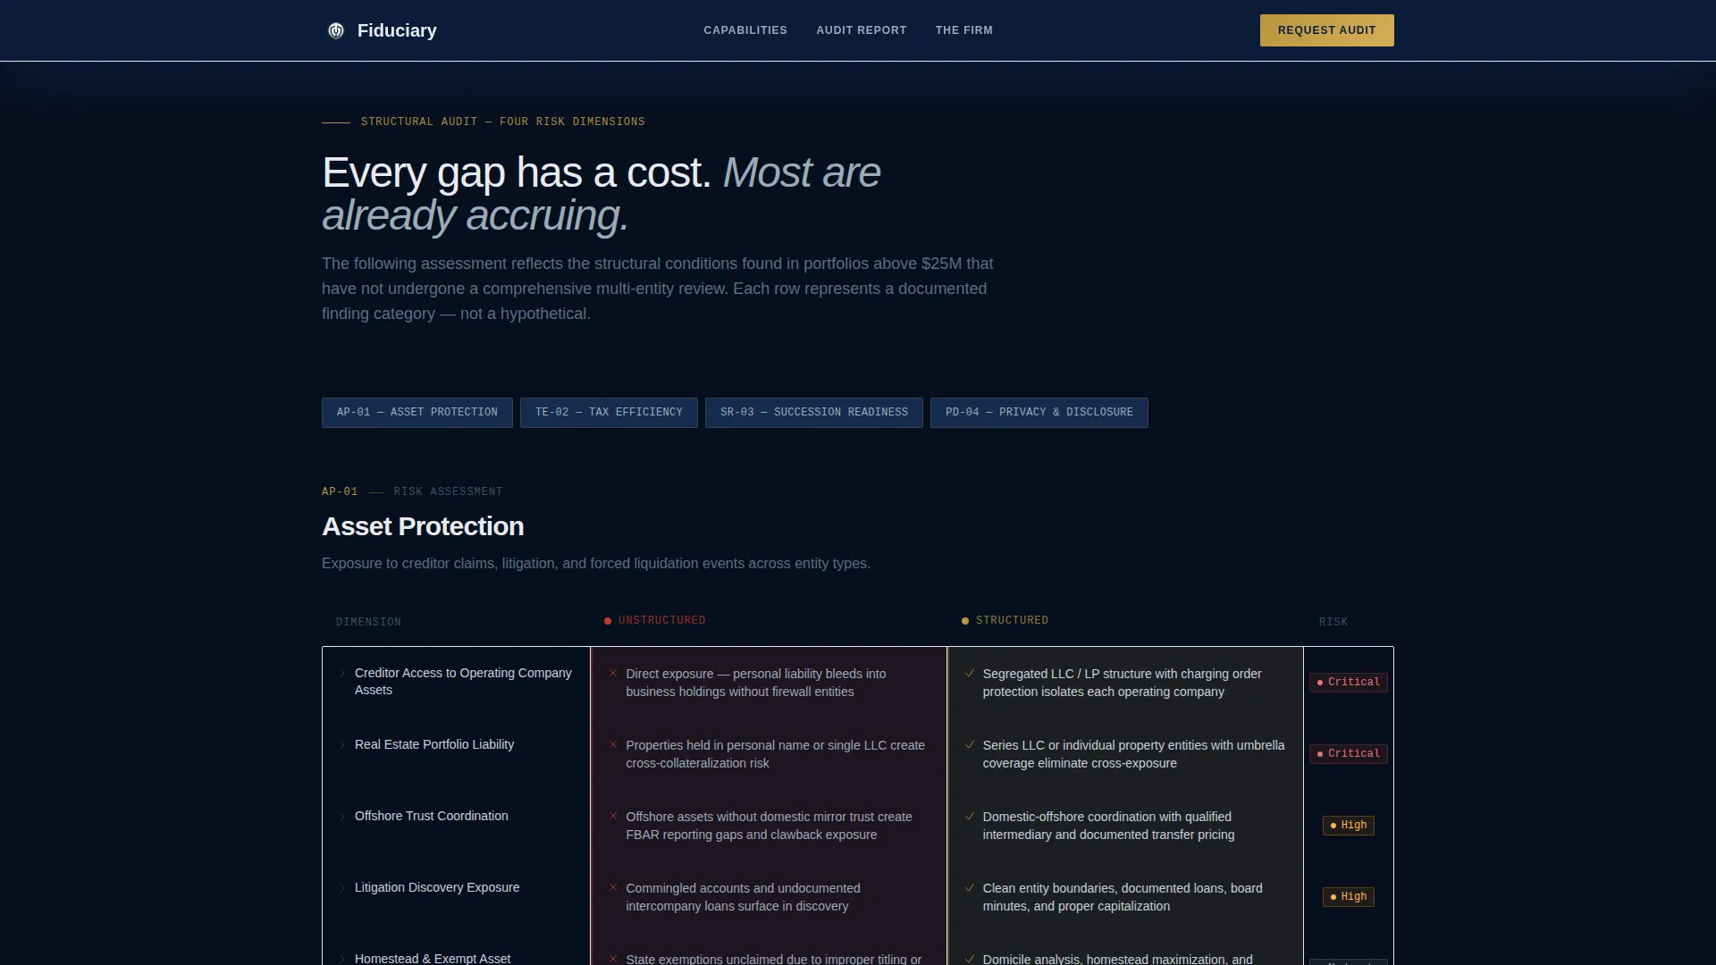Click the Risk column header
This screenshot has height=965, width=1716.
click(1333, 622)
